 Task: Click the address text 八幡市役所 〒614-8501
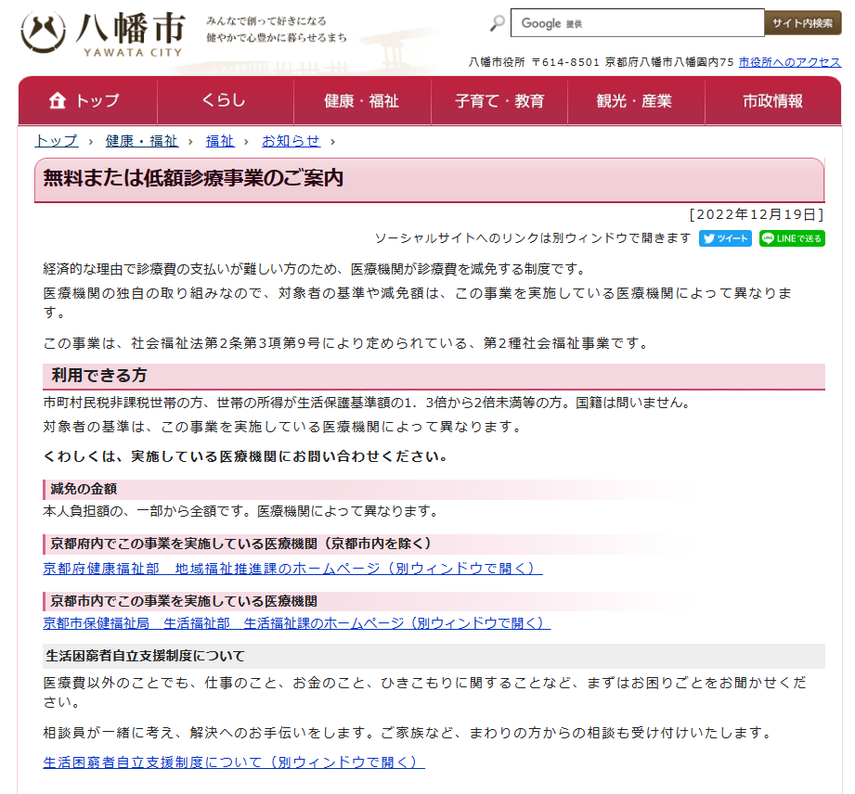pos(534,62)
